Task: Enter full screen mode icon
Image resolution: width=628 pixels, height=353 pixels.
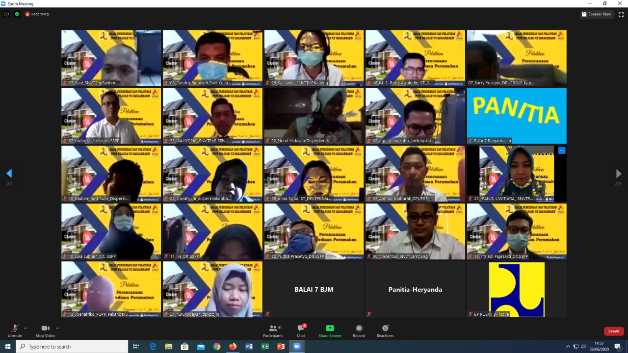Action: [621, 14]
